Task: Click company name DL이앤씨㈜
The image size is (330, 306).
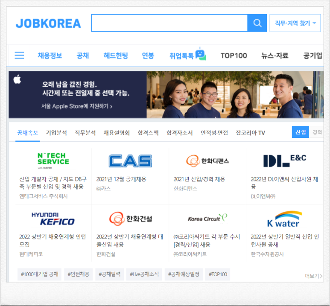Action: click(263, 196)
